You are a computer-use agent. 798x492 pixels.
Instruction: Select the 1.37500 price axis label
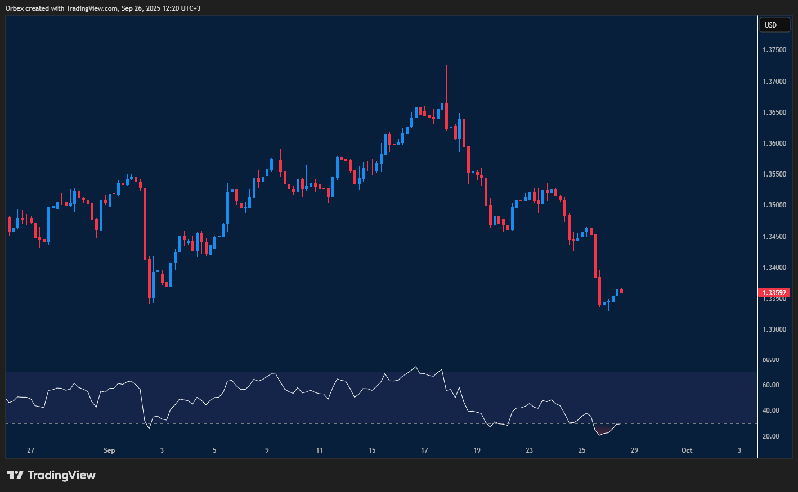click(x=774, y=50)
